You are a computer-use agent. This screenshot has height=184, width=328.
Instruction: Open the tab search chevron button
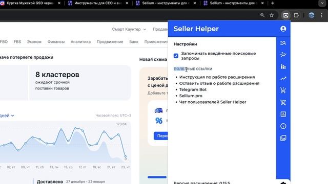coord(322,3)
